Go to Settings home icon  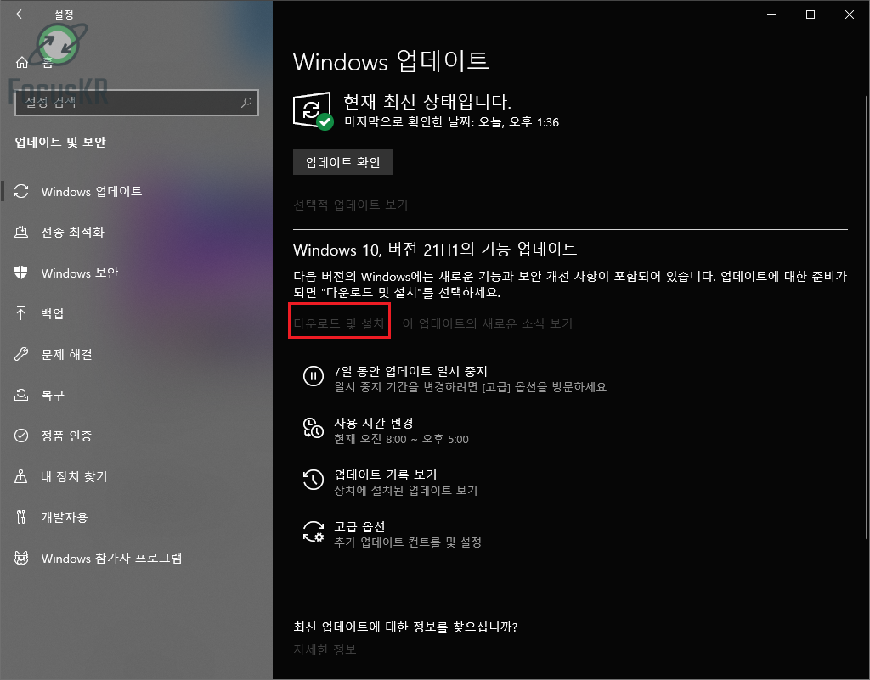21,63
